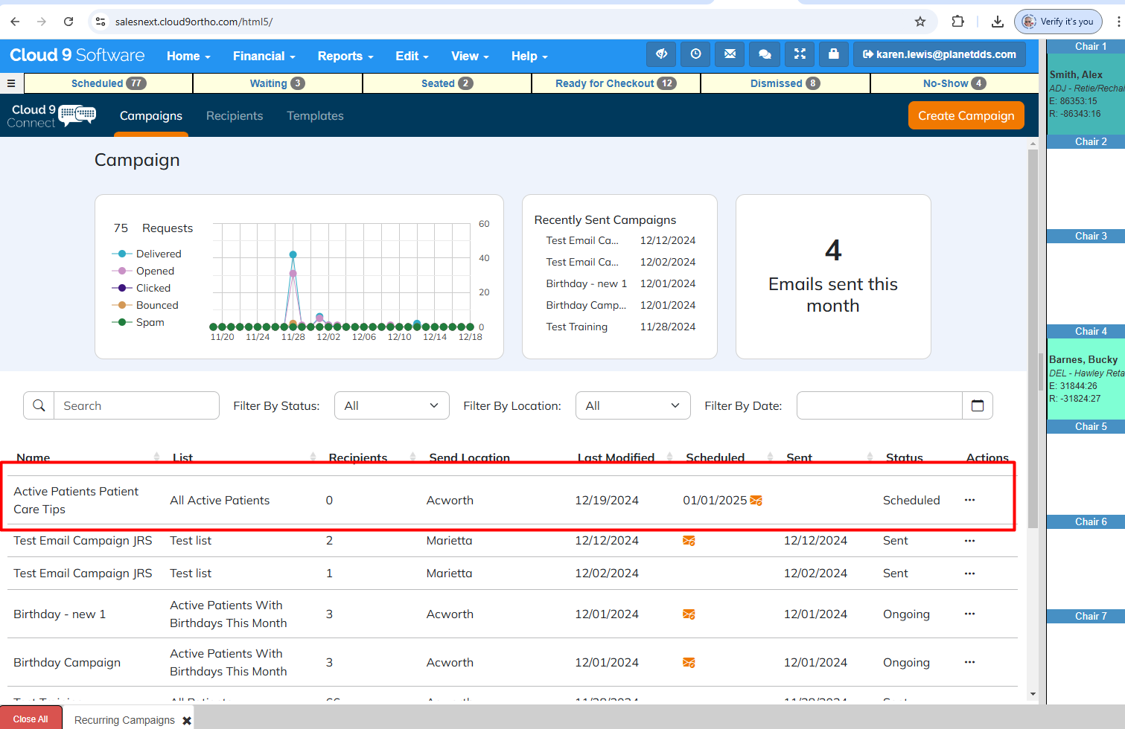Switch to the Recipients tab
Screen dimensions: 1125x729
pos(235,116)
